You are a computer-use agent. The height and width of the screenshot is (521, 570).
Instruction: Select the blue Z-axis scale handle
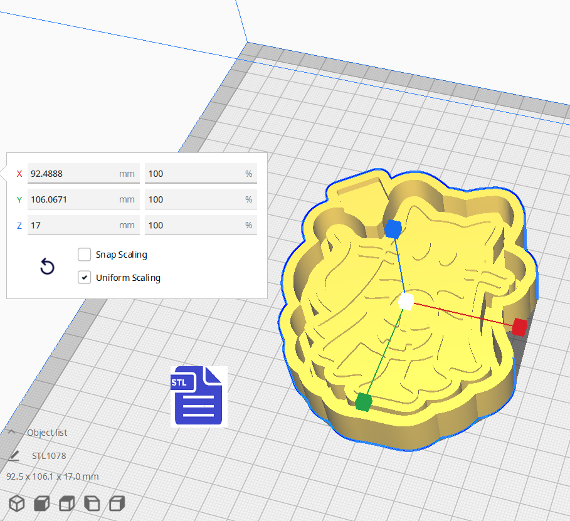click(x=393, y=229)
